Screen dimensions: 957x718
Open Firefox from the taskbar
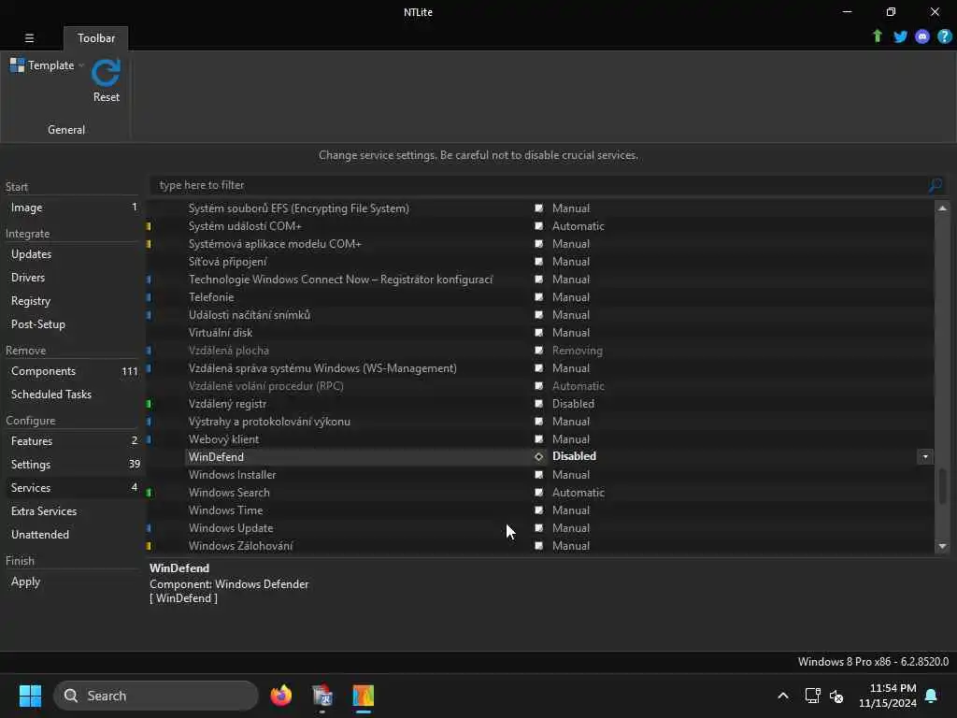tap(280, 696)
